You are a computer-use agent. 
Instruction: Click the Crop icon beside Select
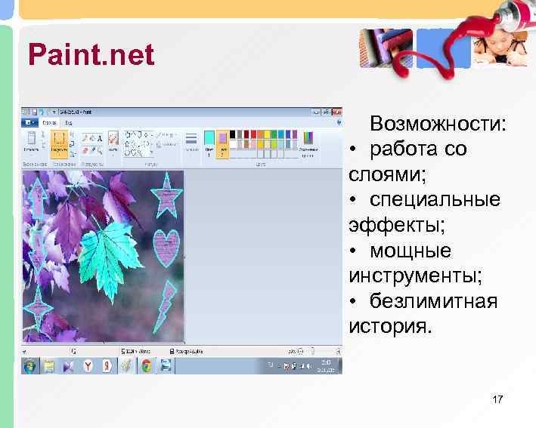(x=73, y=134)
